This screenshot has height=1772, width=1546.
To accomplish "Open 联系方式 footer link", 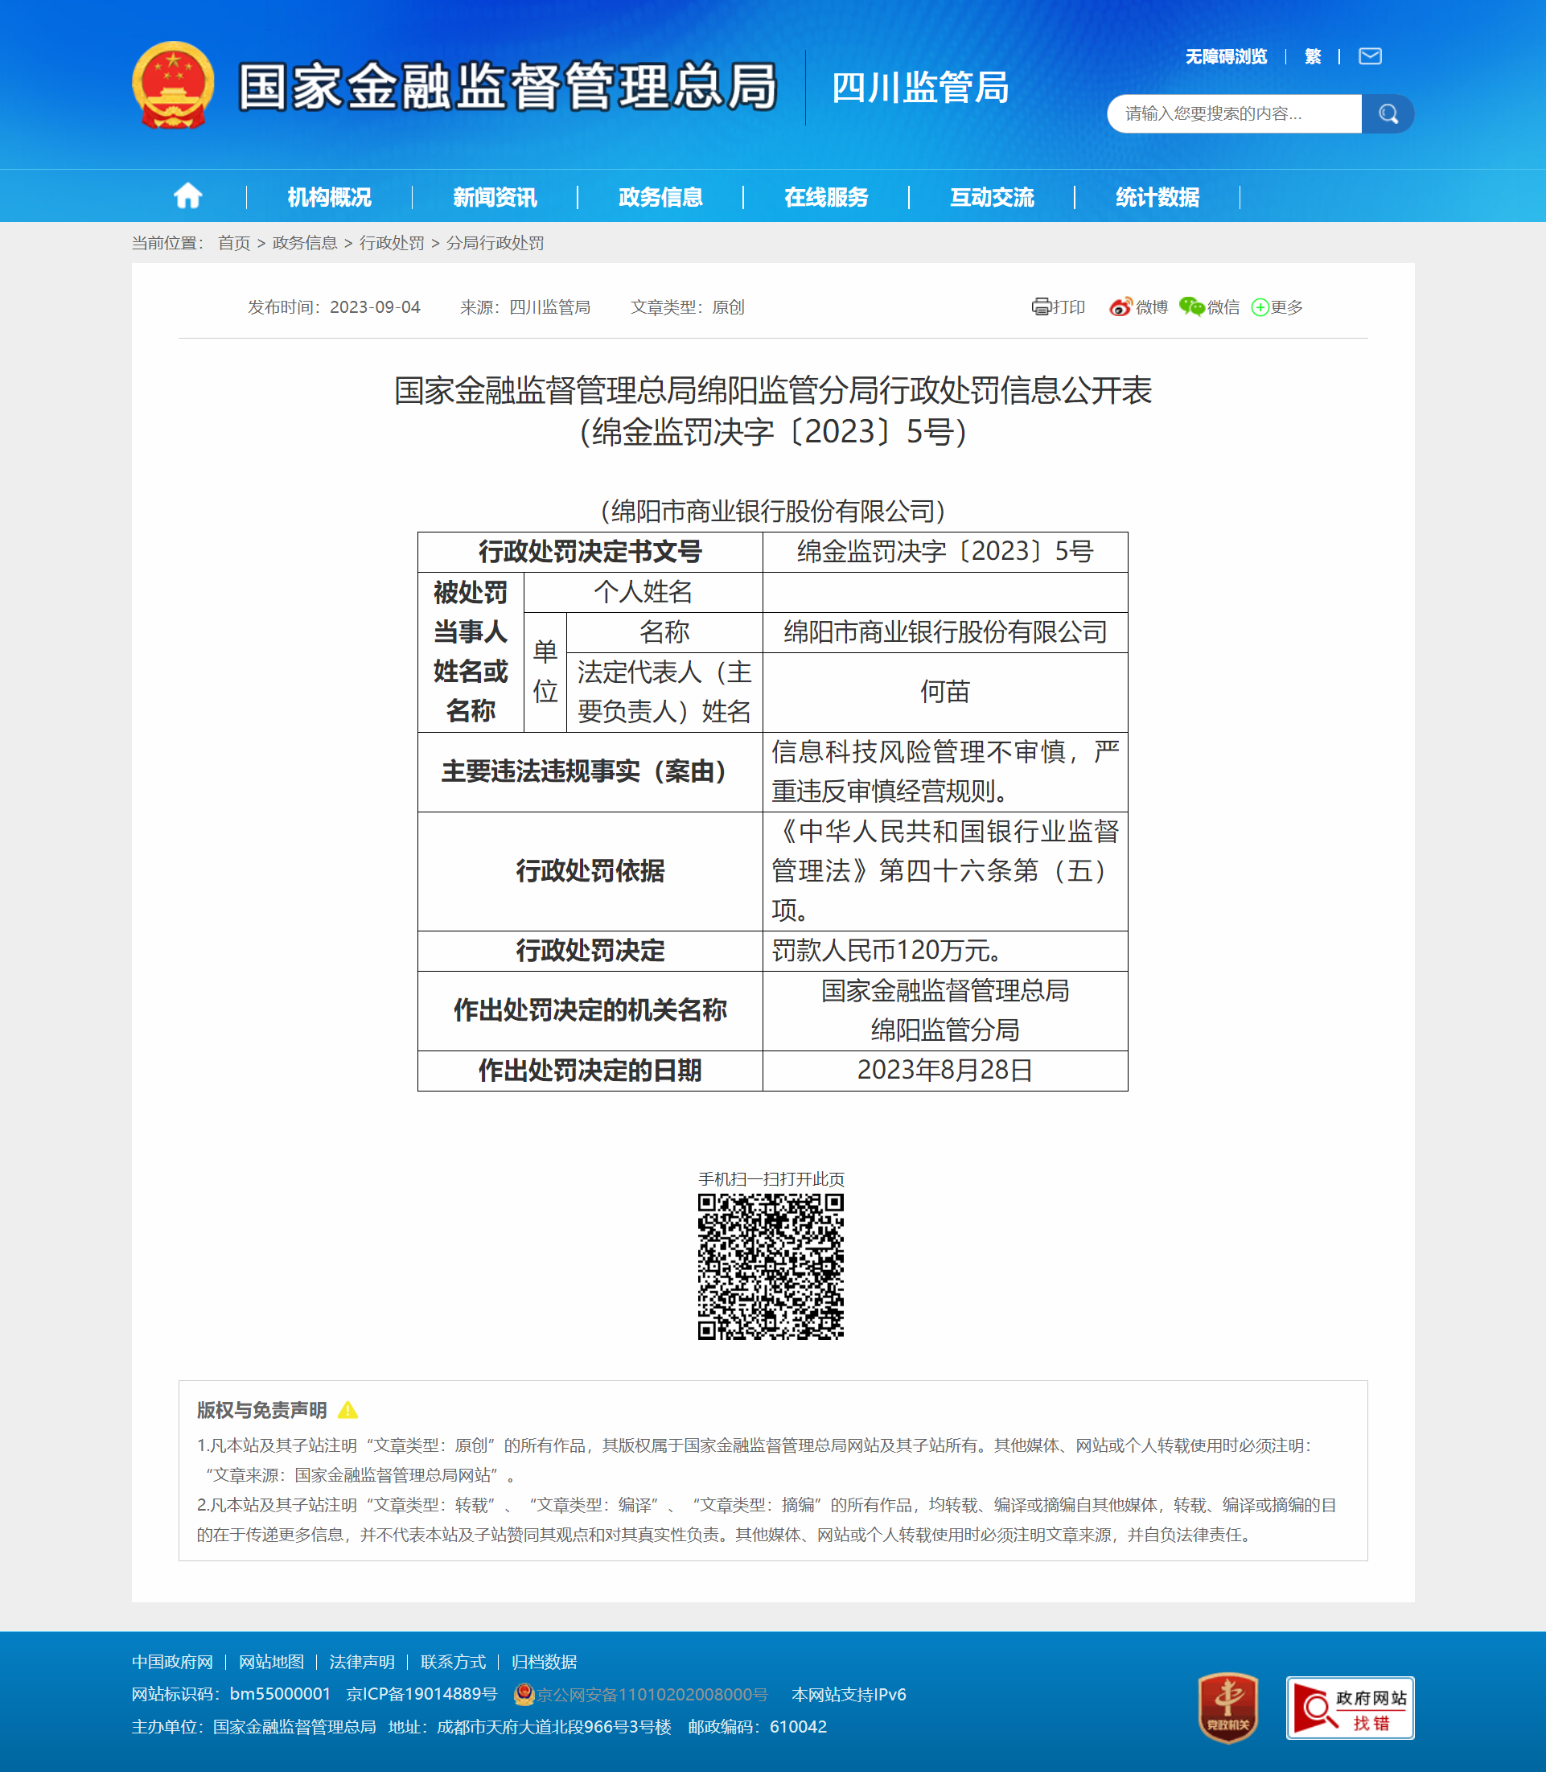I will pyautogui.click(x=453, y=1663).
